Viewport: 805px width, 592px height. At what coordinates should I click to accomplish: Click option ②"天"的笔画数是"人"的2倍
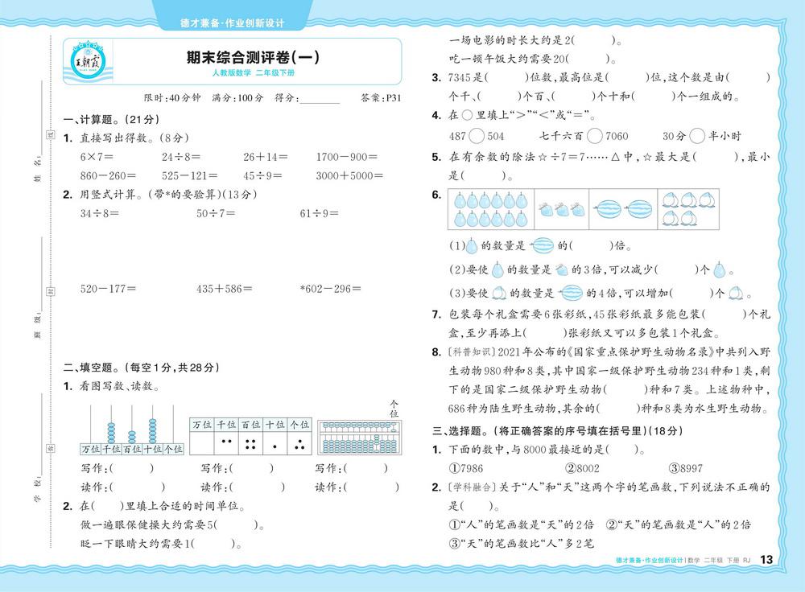coord(678,524)
